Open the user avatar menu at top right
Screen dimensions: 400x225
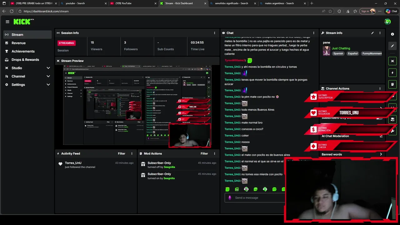(x=387, y=22)
